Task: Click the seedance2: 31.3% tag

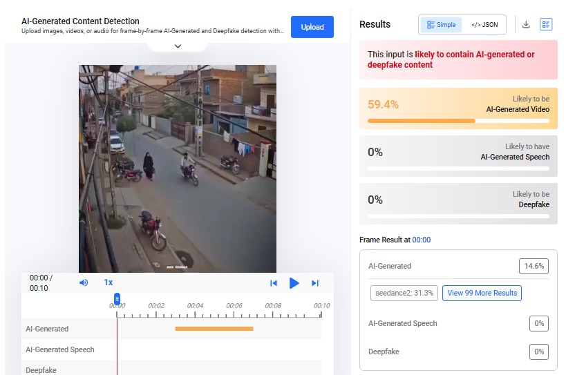Action: coord(404,293)
